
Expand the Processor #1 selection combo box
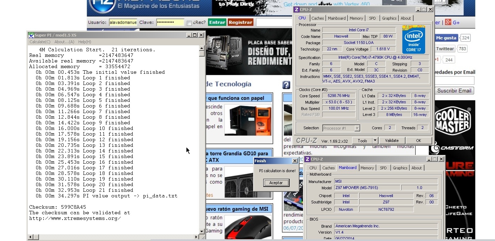pyautogui.click(x=357, y=128)
